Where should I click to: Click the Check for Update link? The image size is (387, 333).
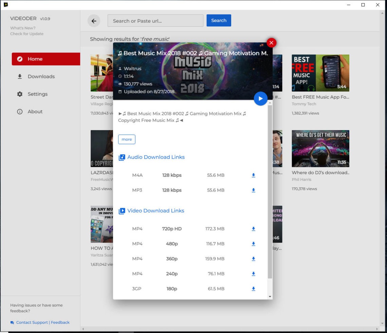pos(26,34)
